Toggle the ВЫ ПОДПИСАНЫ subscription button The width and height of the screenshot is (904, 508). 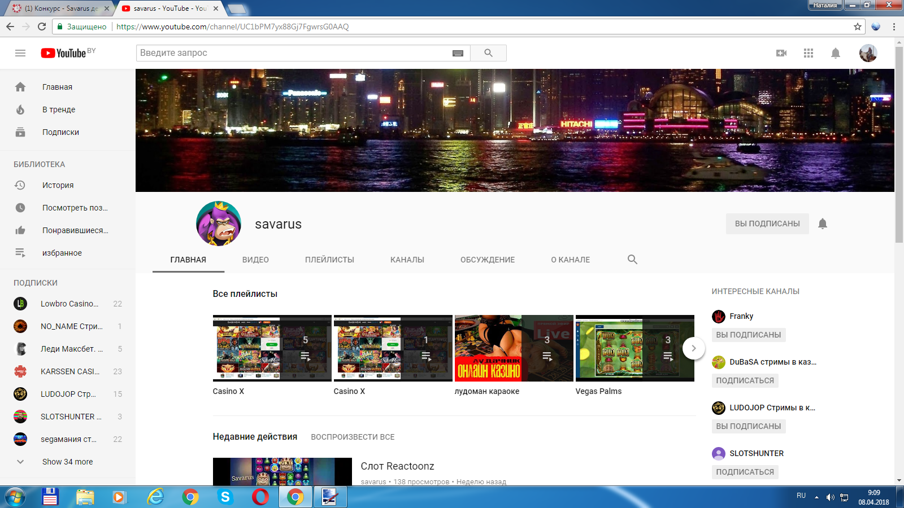coord(767,224)
